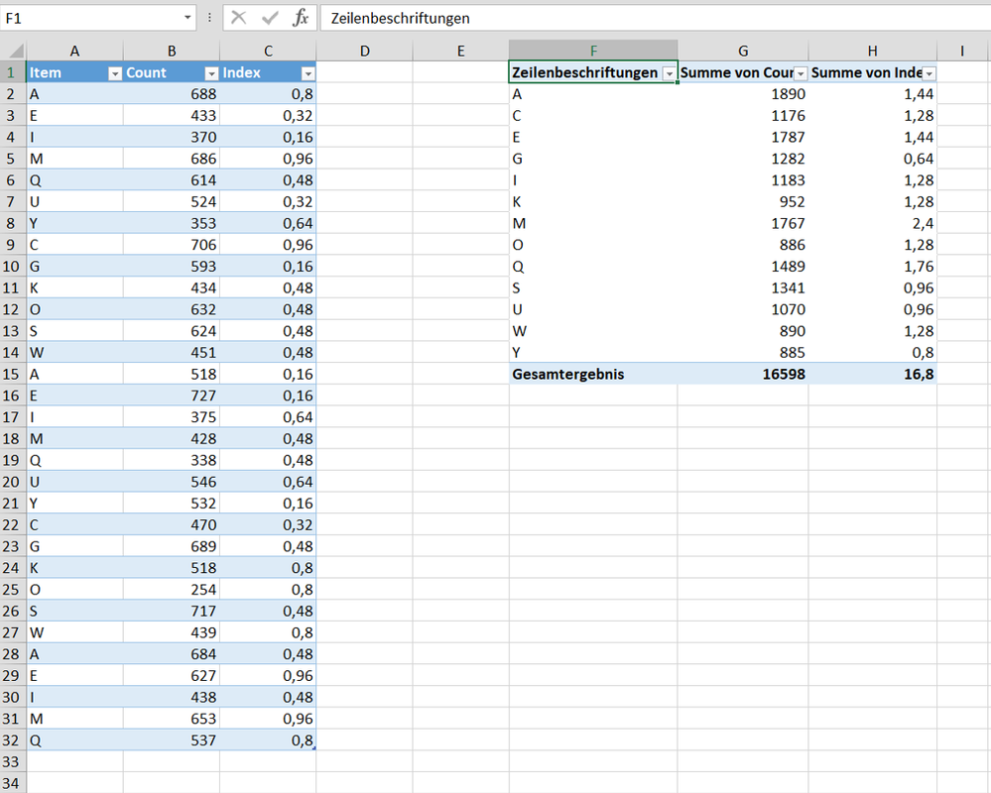Click the formula bar vertical dots handle

pyautogui.click(x=210, y=18)
